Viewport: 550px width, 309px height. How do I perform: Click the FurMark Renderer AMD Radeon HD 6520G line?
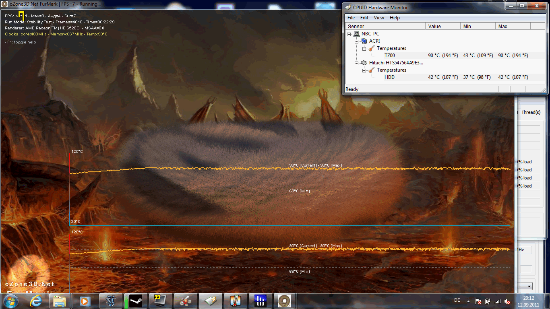(54, 28)
